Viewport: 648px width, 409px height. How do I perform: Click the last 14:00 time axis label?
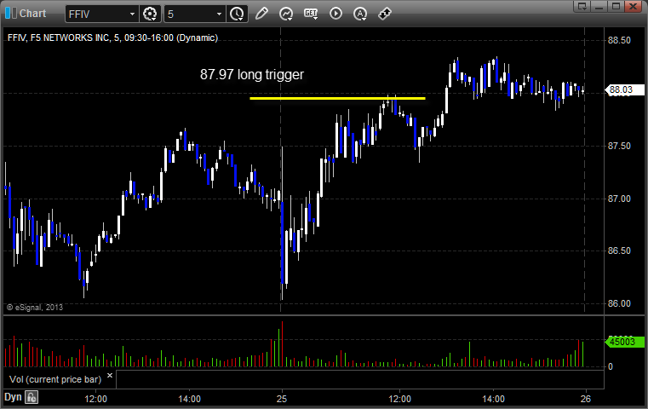point(493,399)
